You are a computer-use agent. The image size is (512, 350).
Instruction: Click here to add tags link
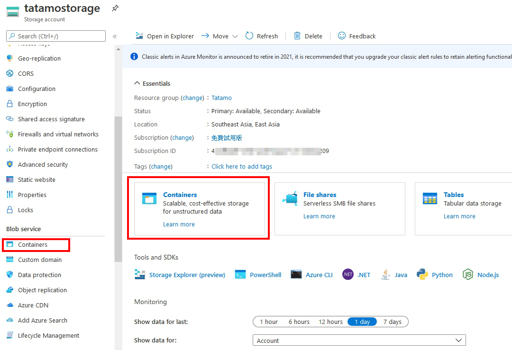[x=242, y=166]
